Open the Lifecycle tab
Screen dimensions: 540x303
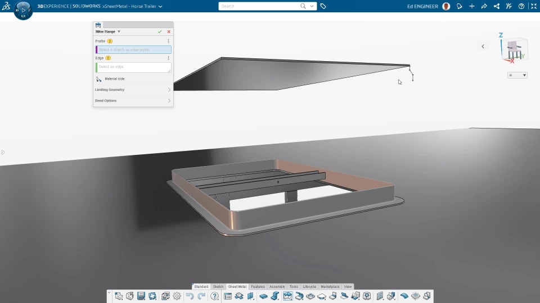pos(309,287)
